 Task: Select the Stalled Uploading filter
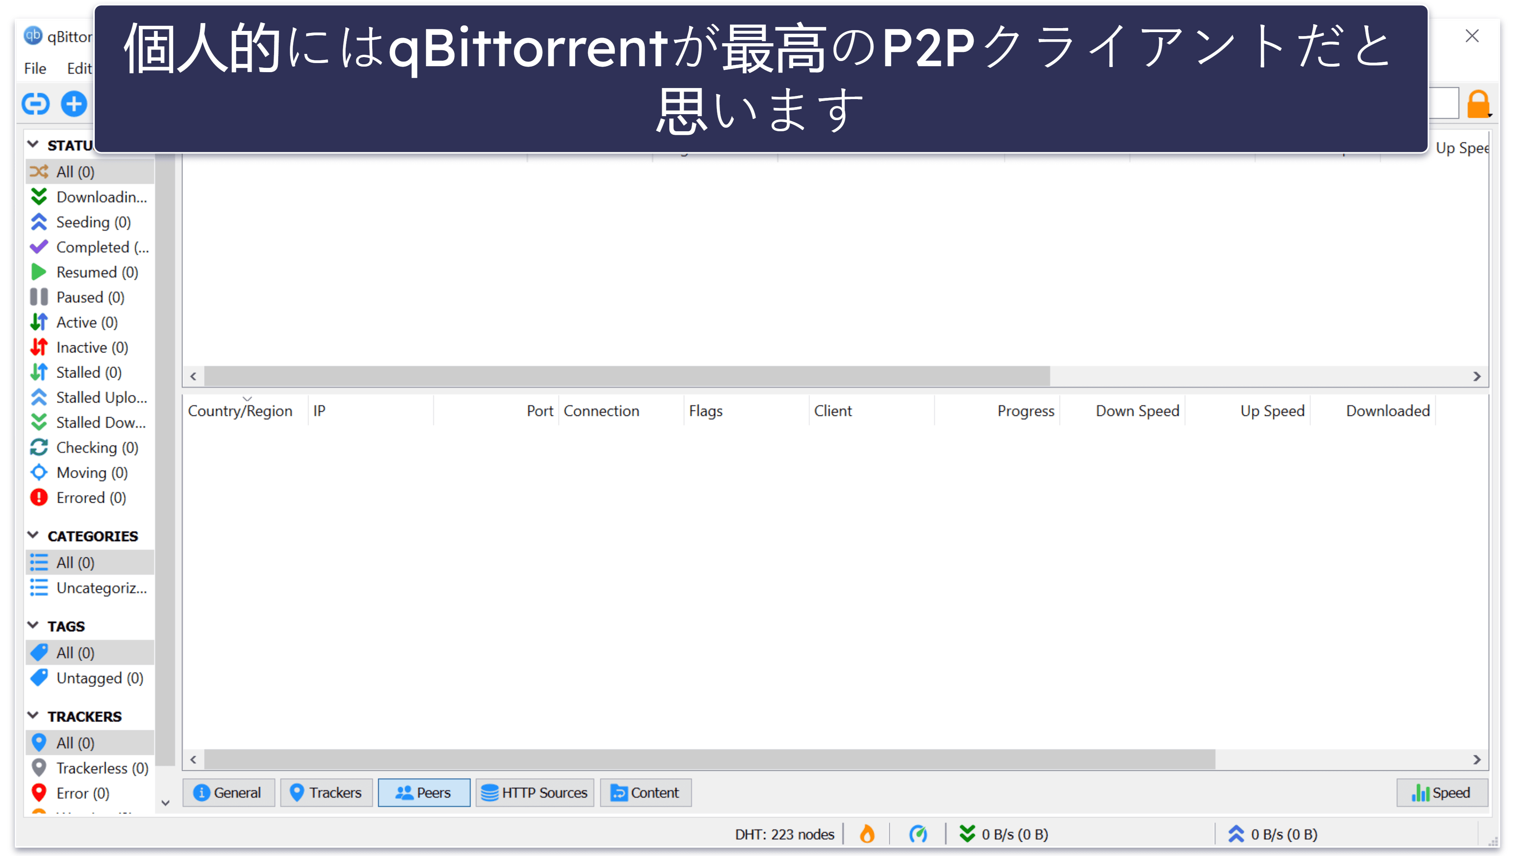tap(90, 398)
